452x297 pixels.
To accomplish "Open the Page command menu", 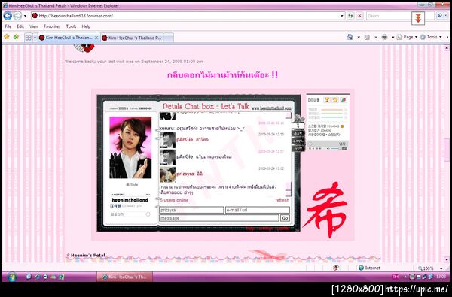I will [x=407, y=37].
